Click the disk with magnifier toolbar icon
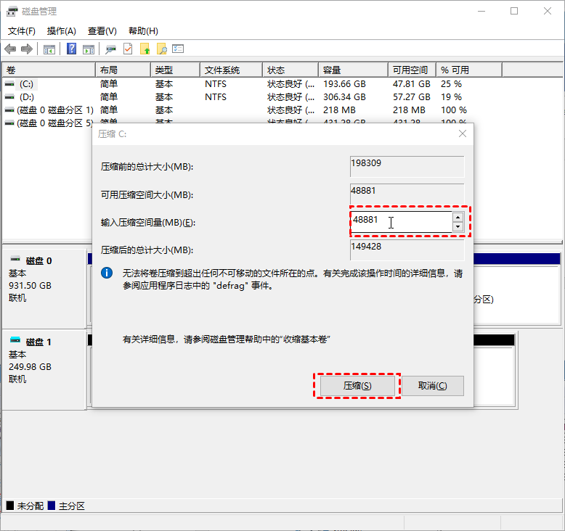This screenshot has height=531, width=565. 110,49
